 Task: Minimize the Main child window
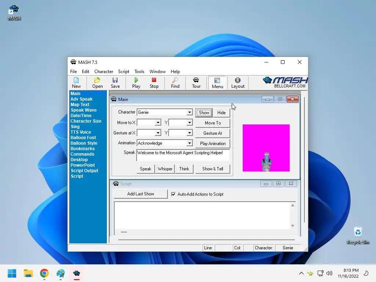[x=267, y=99]
